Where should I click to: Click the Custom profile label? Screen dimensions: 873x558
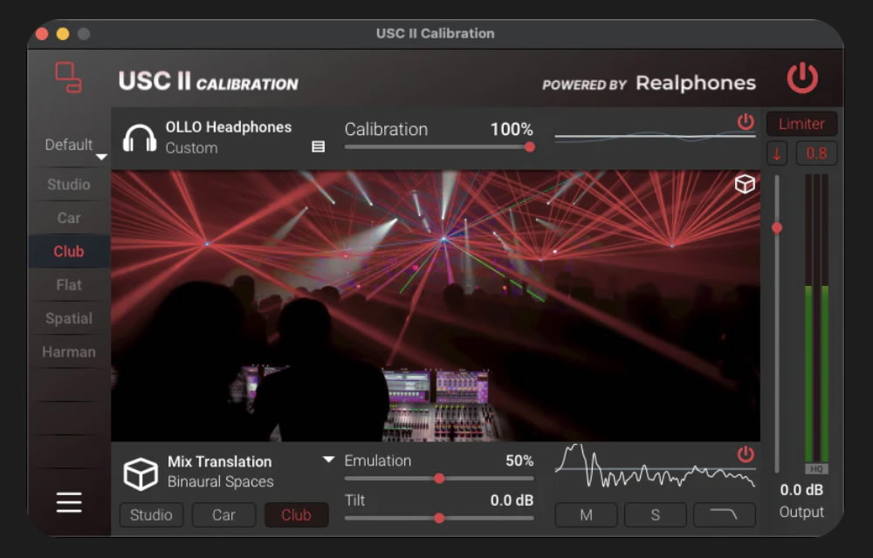point(191,148)
